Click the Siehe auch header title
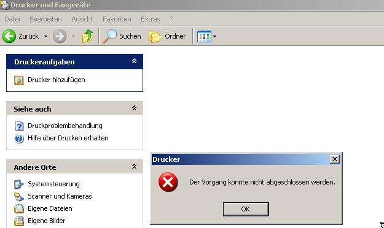Viewport: 384px width, 228px height. point(33,109)
